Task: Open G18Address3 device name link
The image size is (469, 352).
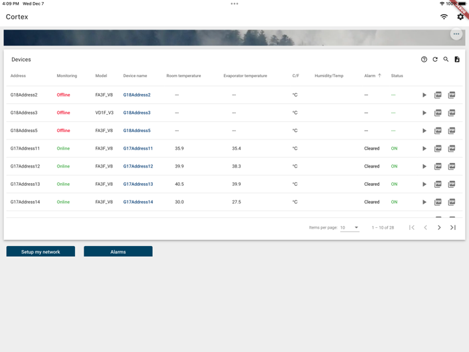Action: pyautogui.click(x=137, y=113)
